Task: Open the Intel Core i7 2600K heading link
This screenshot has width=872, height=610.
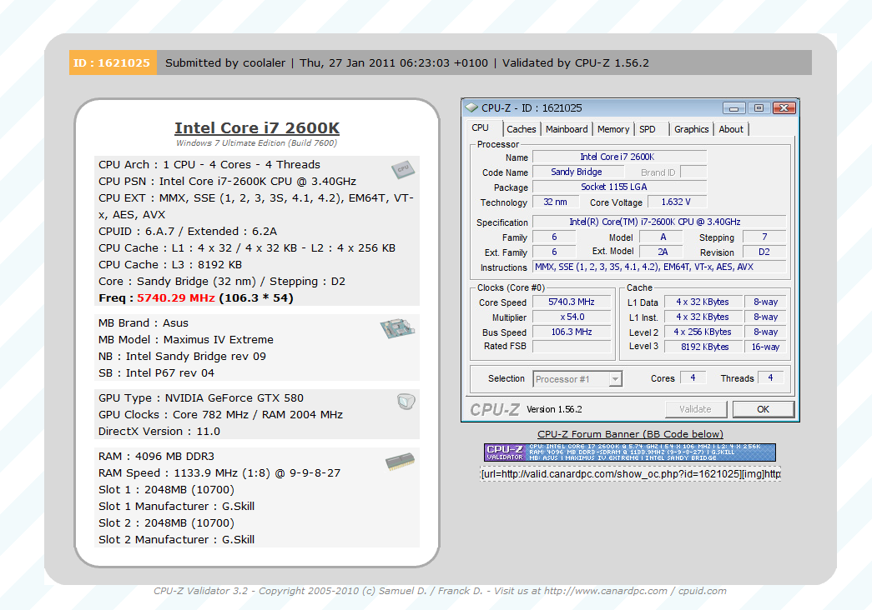Action: [x=257, y=127]
